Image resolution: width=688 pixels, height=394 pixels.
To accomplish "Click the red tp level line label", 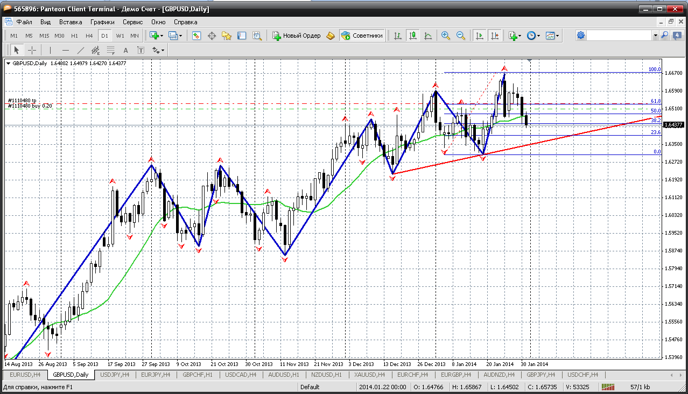I will (x=22, y=101).
